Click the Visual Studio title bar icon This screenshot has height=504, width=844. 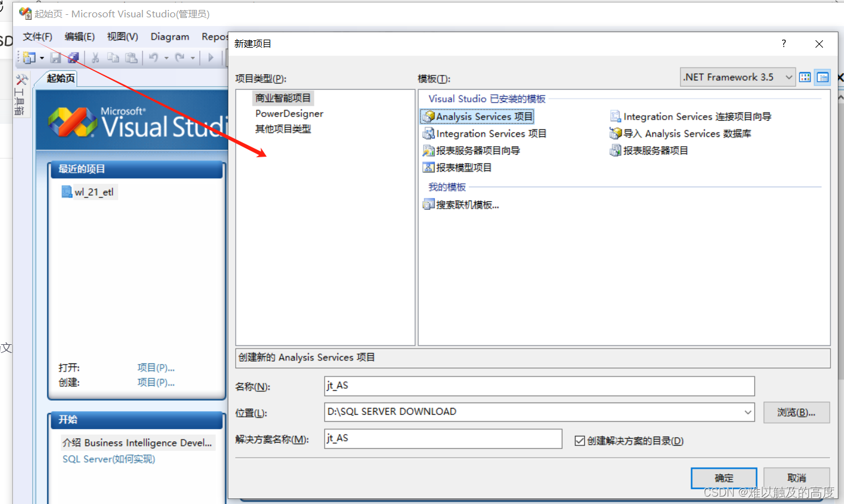[25, 13]
